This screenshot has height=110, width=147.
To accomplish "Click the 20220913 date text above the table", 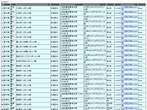I will pos(5,2).
